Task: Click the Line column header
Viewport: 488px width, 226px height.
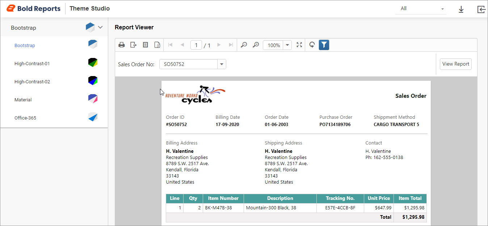Action: [x=175, y=198]
